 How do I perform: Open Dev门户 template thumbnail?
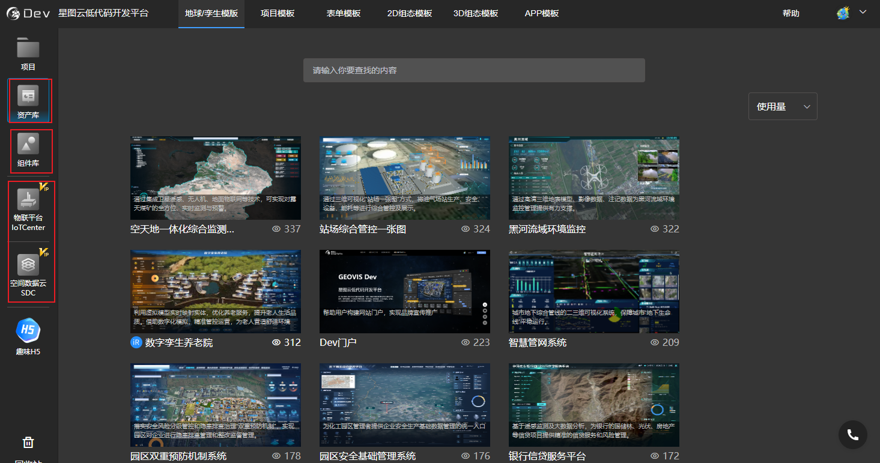coord(405,291)
